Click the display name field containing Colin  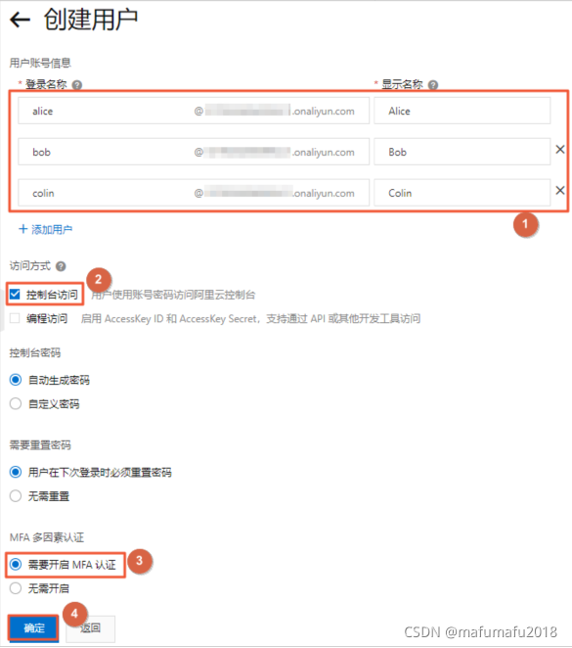(462, 193)
